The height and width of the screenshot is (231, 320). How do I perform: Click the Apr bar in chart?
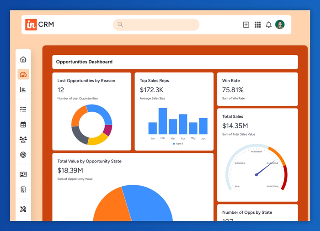183,124
